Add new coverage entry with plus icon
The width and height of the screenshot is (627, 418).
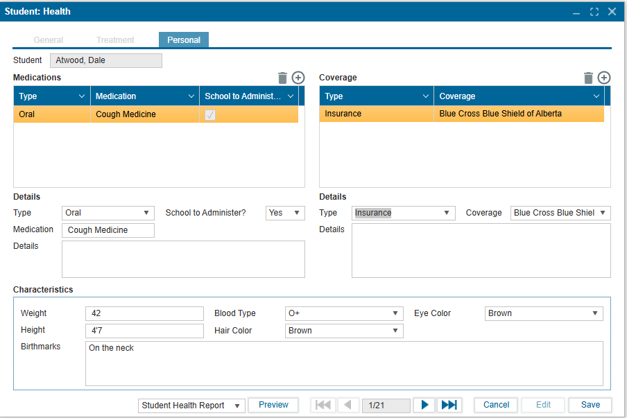[x=604, y=78]
